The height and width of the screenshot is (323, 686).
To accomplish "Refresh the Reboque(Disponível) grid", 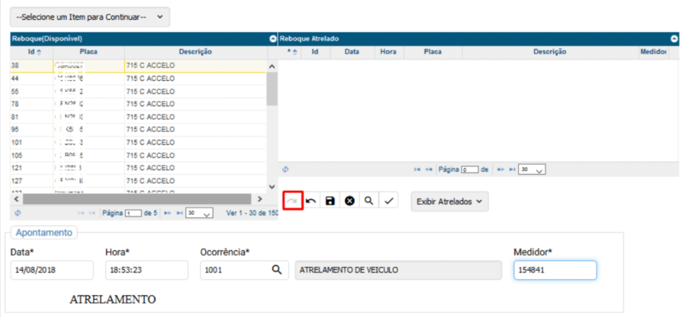I will (x=15, y=213).
